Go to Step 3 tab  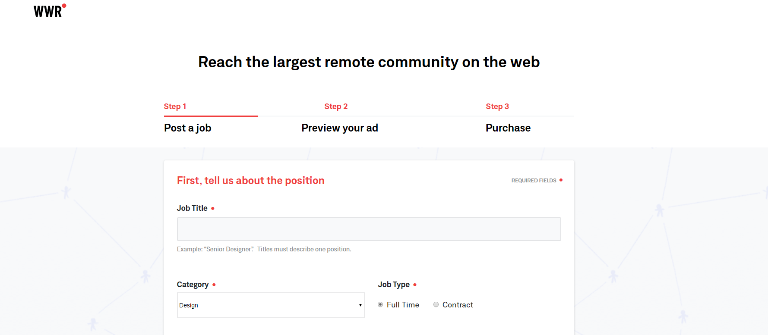click(x=497, y=106)
